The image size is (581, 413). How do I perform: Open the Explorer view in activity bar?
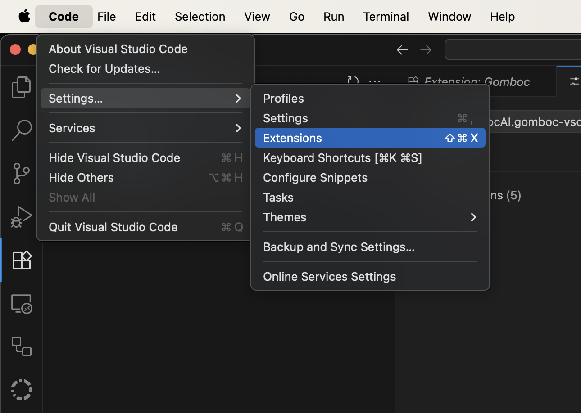(21, 87)
